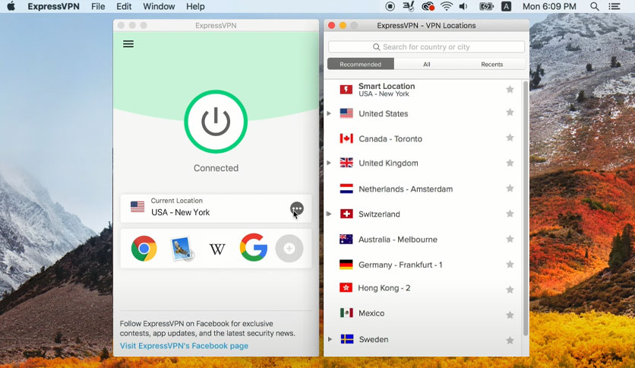Viewport: 635px width, 368px height.
Task: Star the United Kingdom location
Action: click(x=510, y=163)
